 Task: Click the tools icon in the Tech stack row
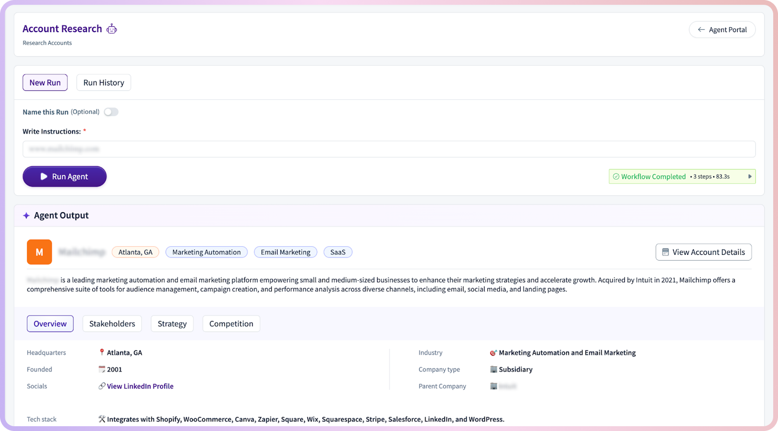pos(102,419)
